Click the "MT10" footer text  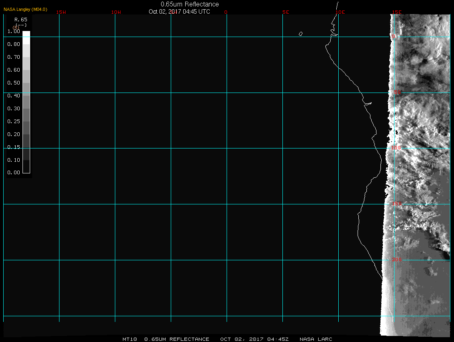(130, 339)
